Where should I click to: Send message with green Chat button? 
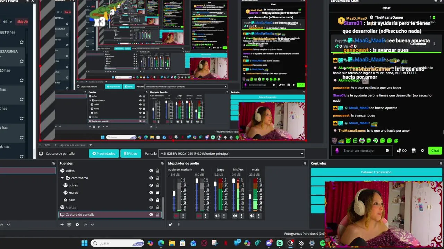coord(435,150)
